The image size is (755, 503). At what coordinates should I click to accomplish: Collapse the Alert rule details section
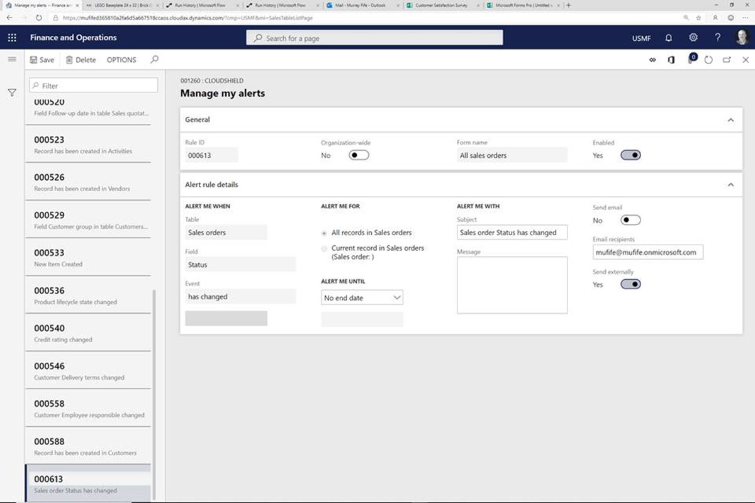pos(730,185)
